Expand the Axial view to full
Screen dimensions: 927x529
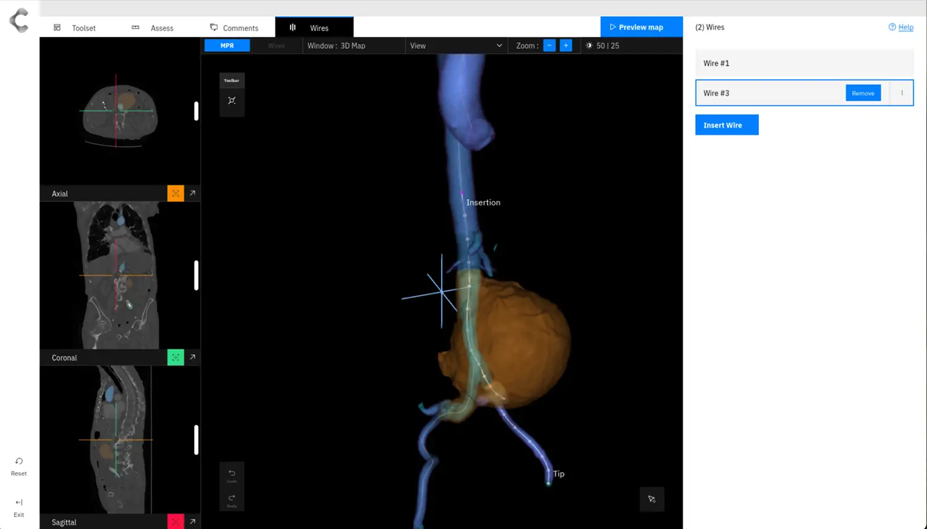[193, 193]
